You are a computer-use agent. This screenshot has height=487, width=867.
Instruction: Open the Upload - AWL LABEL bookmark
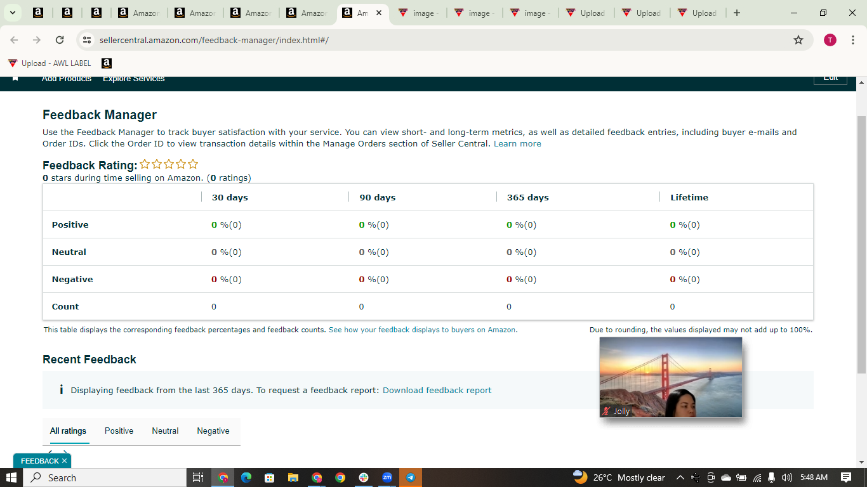(50, 63)
